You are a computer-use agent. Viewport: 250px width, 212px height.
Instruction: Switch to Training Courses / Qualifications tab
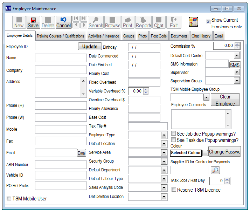tap(60, 36)
